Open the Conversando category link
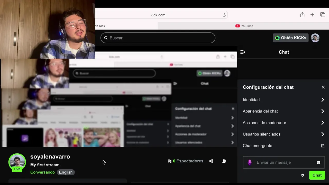Viewport: 329px width, 185px height. [x=42, y=172]
